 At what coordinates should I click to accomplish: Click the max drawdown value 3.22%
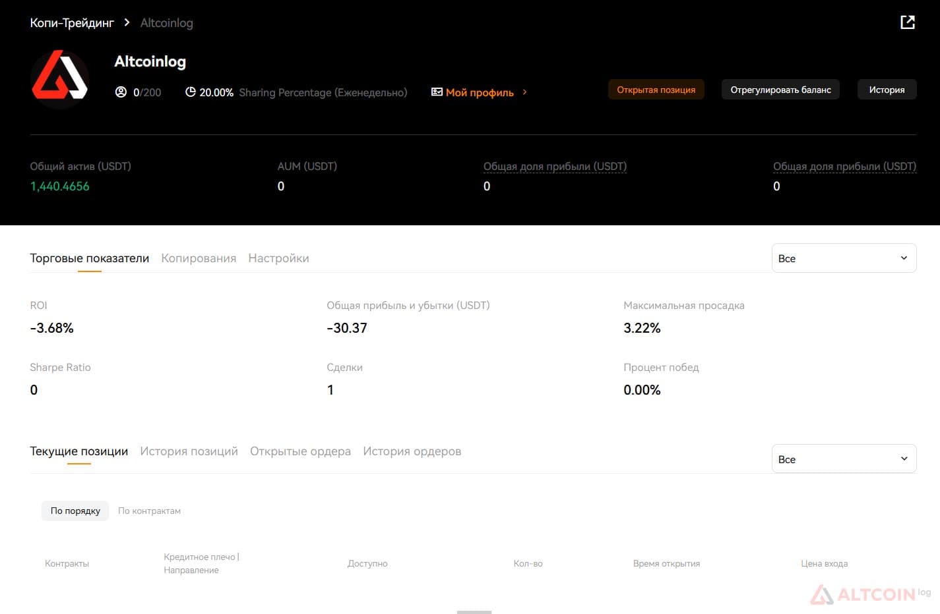pyautogui.click(x=642, y=328)
